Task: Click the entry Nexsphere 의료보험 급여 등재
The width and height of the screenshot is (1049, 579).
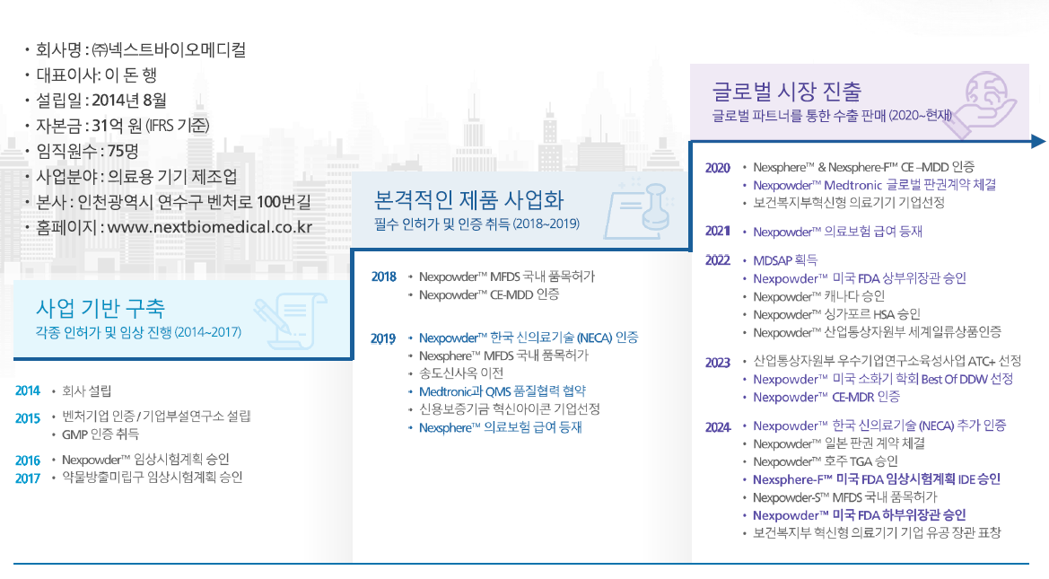Action: (x=501, y=427)
